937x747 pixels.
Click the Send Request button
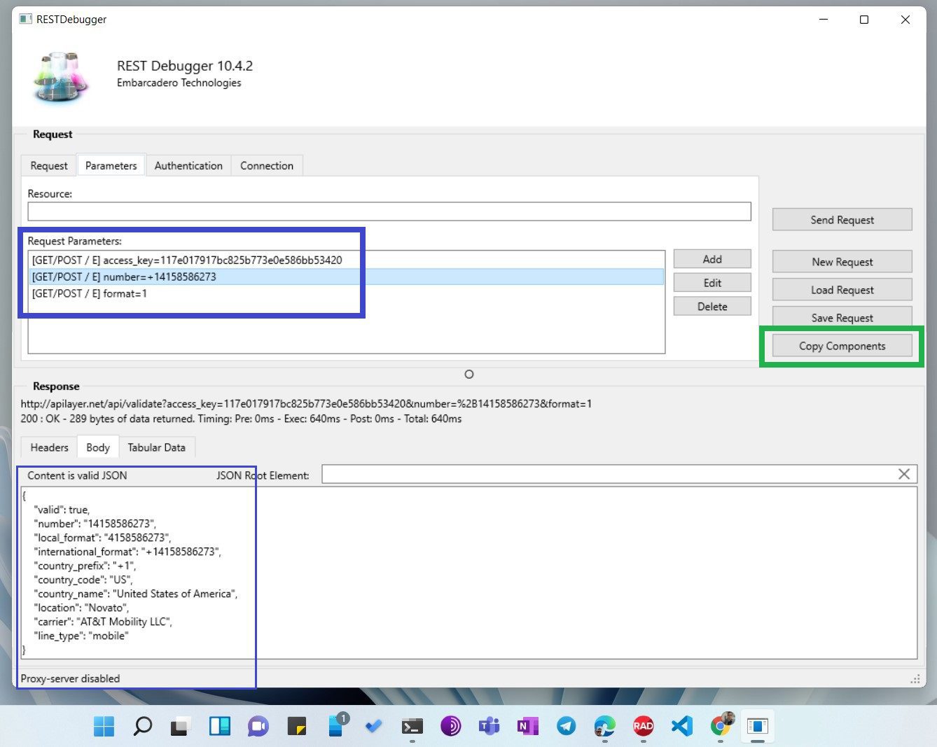[x=842, y=219]
